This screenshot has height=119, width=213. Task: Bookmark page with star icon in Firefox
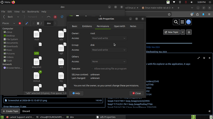[x=169, y=14]
